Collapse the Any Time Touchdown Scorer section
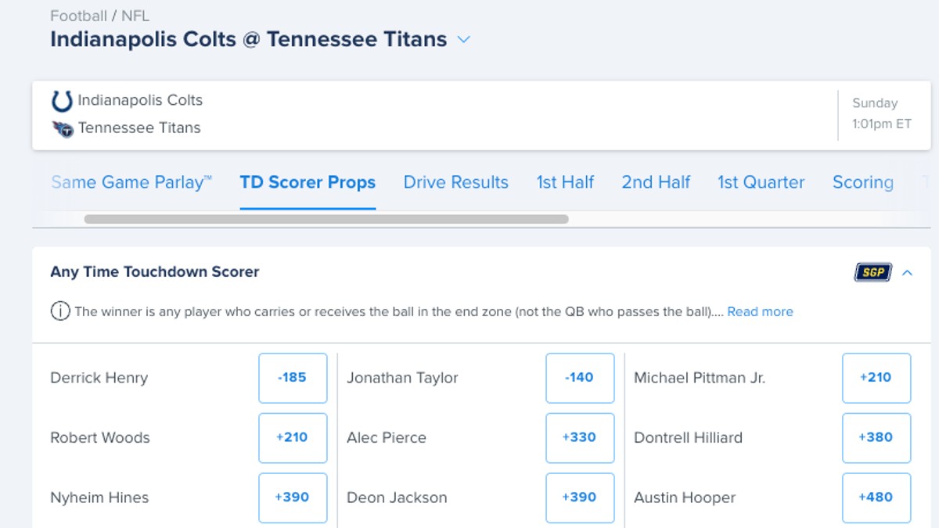This screenshot has width=939, height=528. coord(908,272)
